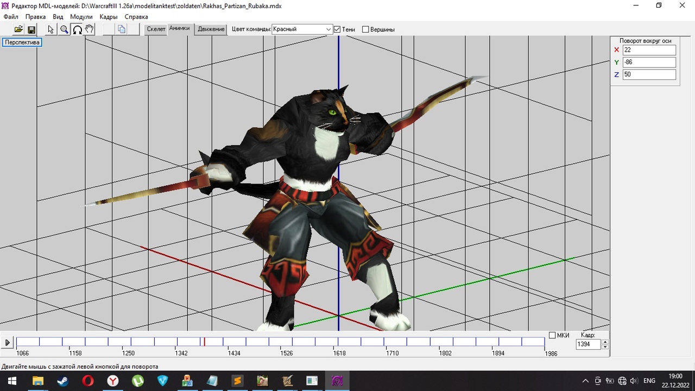Image resolution: width=695 pixels, height=391 pixels.
Task: Click the Z rotation axis field
Action: [x=649, y=74]
